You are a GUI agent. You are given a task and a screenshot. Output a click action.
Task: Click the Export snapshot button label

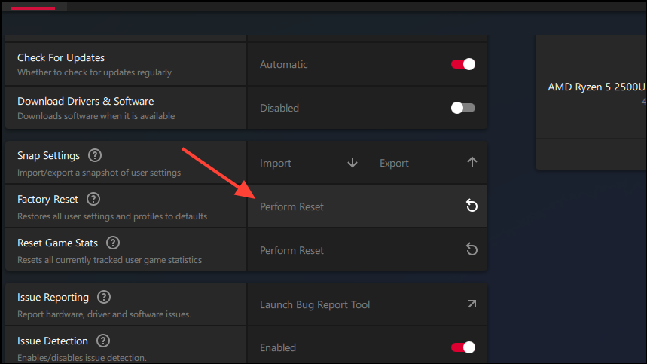point(394,163)
